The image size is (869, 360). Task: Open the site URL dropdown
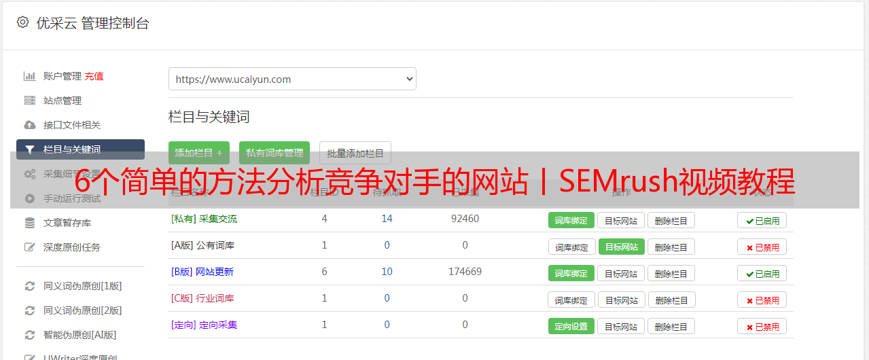tap(292, 79)
